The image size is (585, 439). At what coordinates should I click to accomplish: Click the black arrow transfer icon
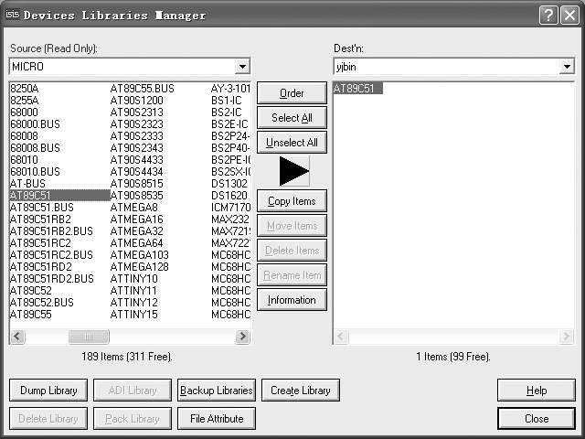292,171
